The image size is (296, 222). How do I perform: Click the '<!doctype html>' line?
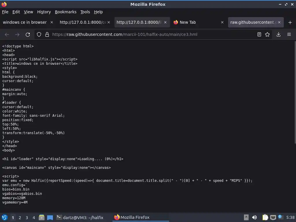pos(18,46)
